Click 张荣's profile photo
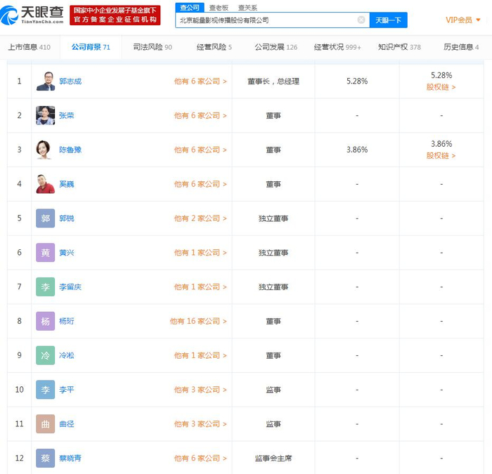This screenshot has width=492, height=474. pos(46,115)
